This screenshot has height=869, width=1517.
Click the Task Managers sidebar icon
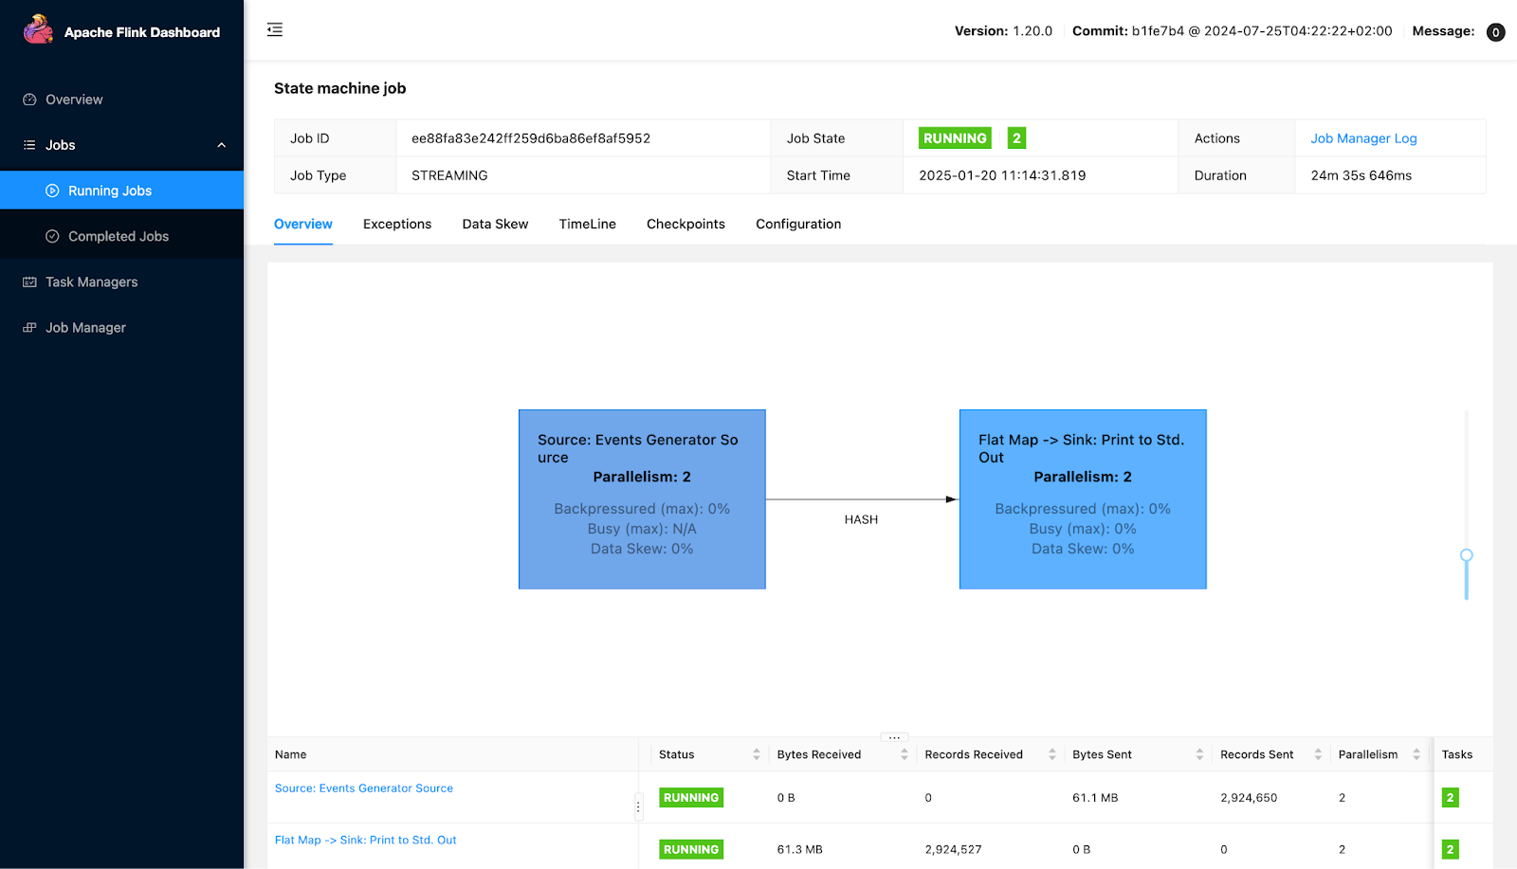point(29,282)
